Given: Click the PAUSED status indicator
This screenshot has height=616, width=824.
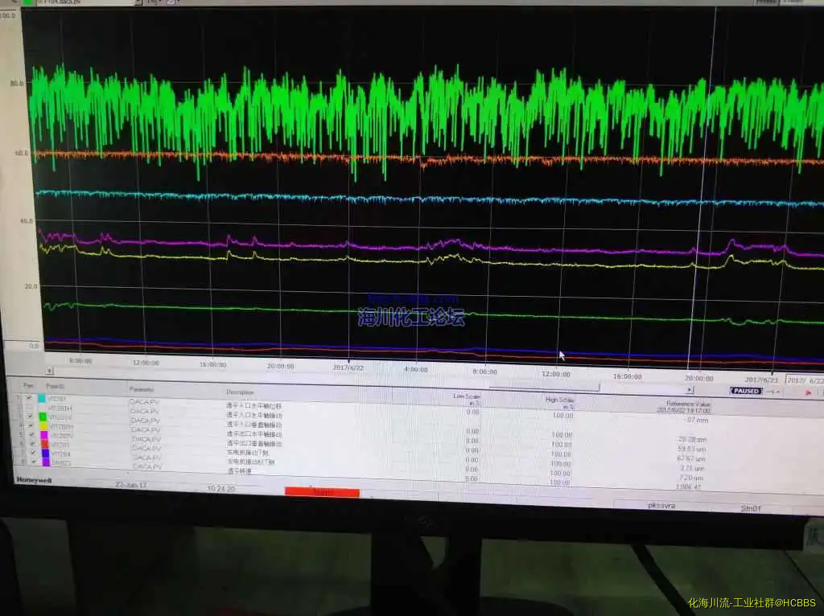Looking at the screenshot, I should pos(746,391).
